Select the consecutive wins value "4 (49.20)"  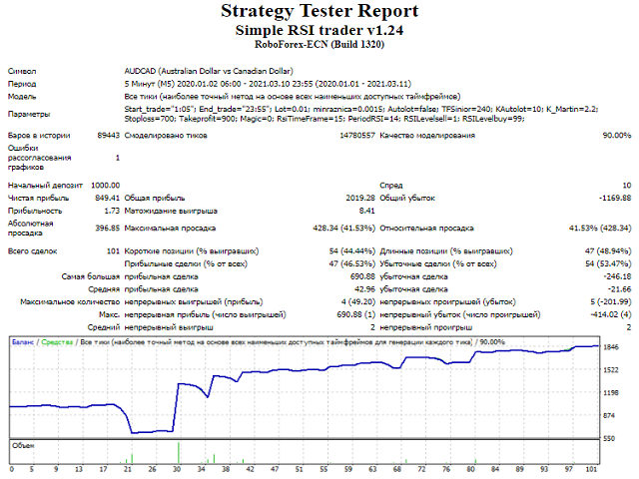point(358,301)
